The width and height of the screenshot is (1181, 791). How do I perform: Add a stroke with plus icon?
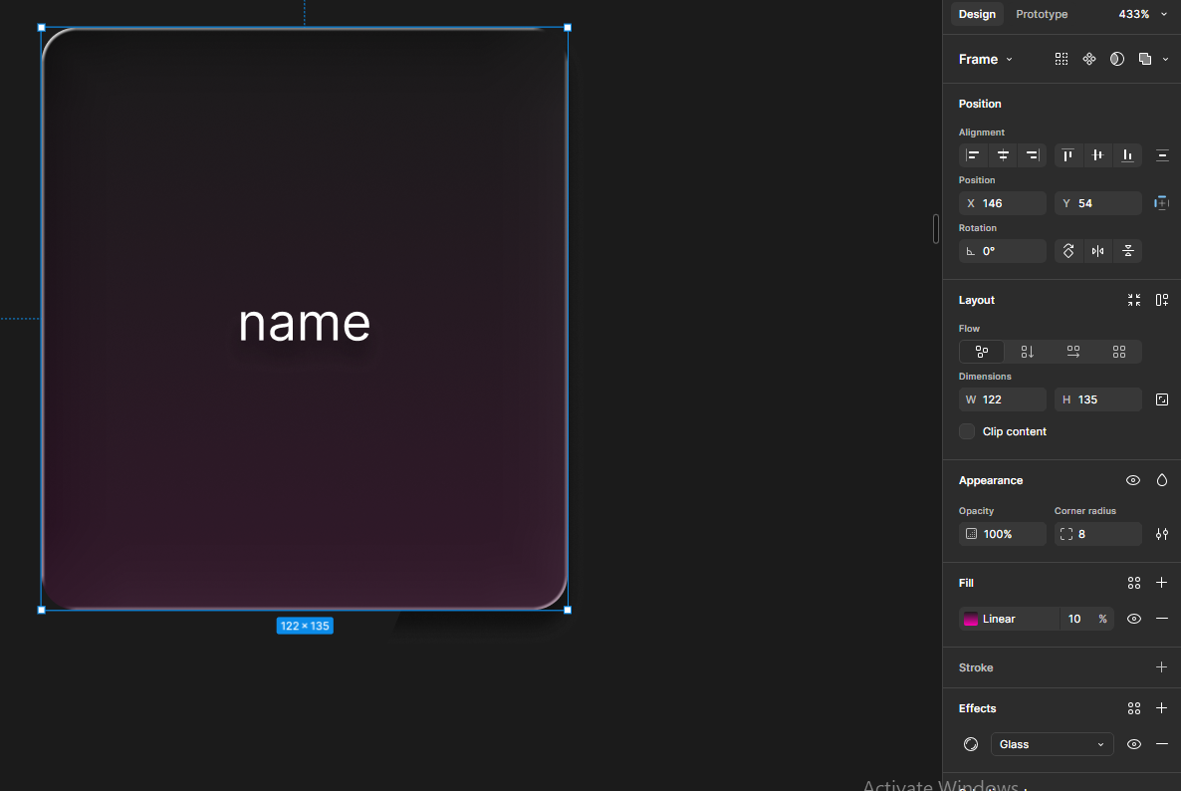pyautogui.click(x=1161, y=667)
